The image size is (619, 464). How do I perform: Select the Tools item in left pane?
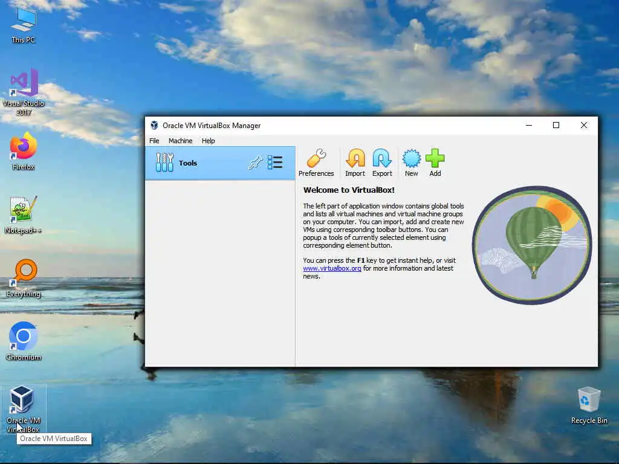(x=220, y=163)
